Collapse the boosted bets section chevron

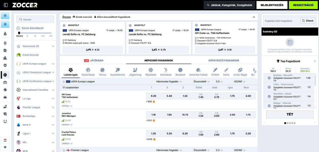(254, 17)
